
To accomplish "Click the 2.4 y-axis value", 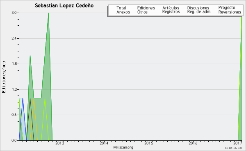I will [14, 38].
